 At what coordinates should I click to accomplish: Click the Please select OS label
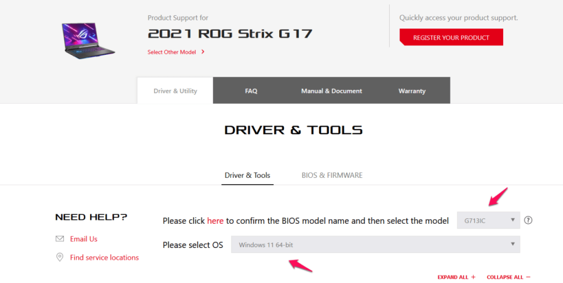[x=193, y=245]
